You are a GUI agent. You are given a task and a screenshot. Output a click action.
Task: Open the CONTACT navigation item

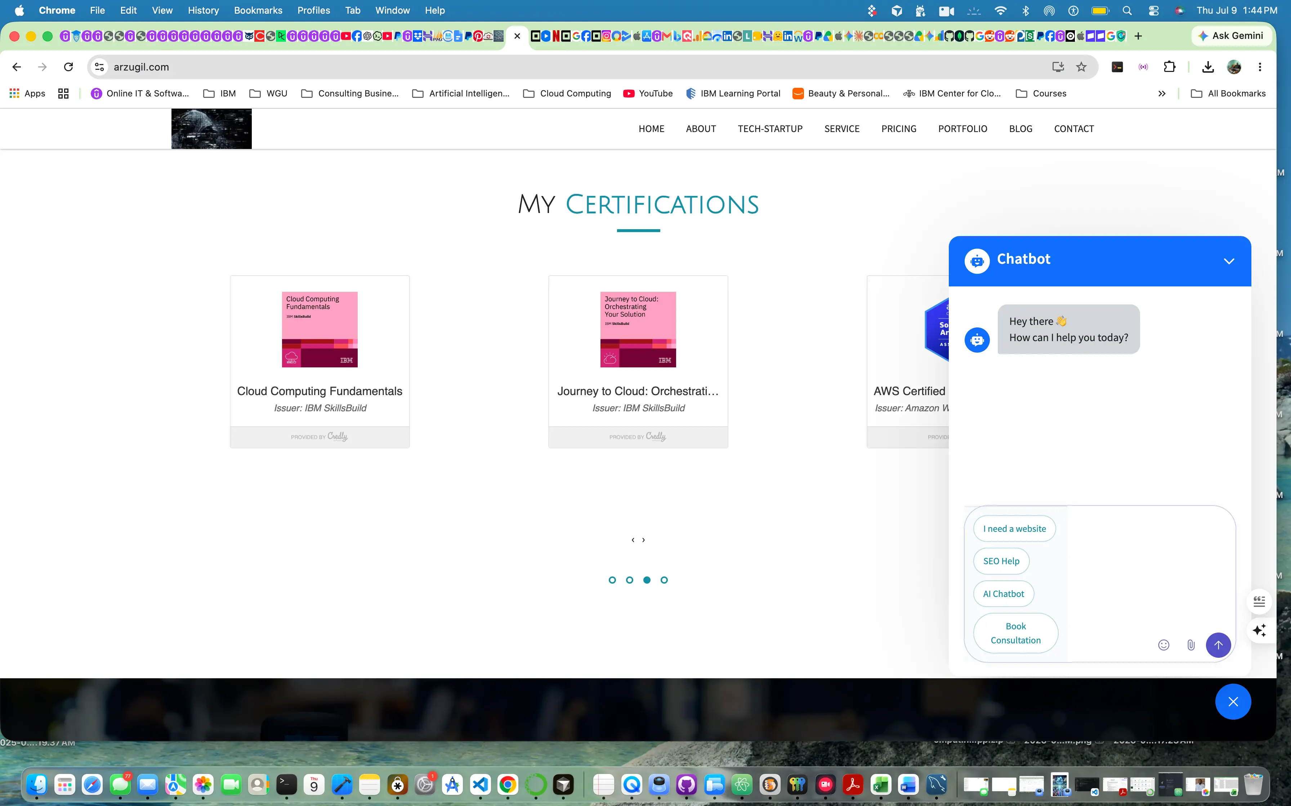pyautogui.click(x=1074, y=129)
